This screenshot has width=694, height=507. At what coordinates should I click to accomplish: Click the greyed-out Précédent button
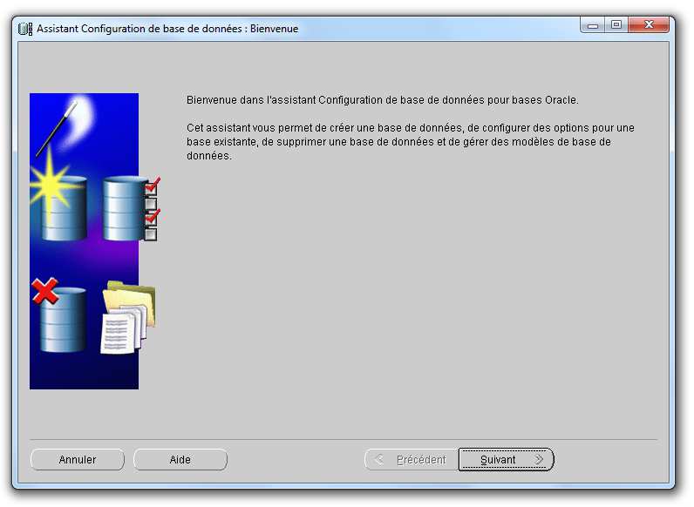coord(411,460)
